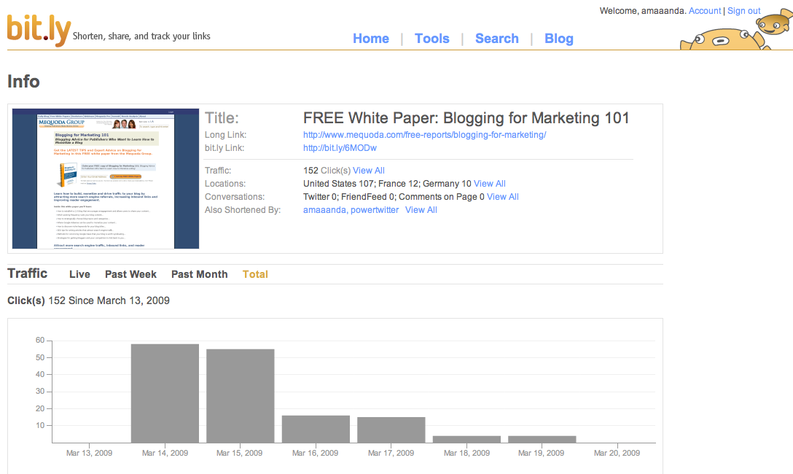Click the Mar 18, 2009 bar

click(x=466, y=440)
